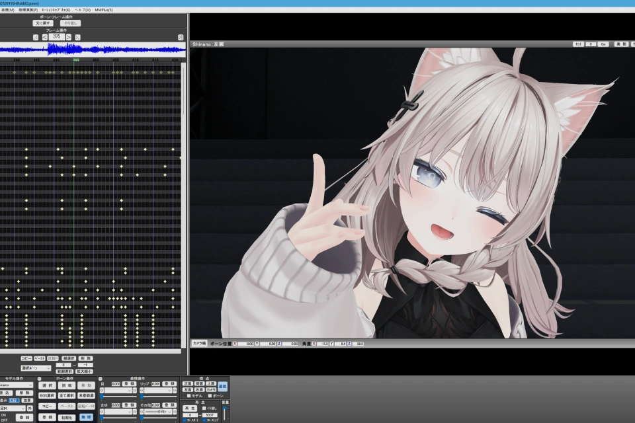This screenshot has width=635, height=423.
Task: Click the Go button in viewport header
Action: [x=603, y=44]
